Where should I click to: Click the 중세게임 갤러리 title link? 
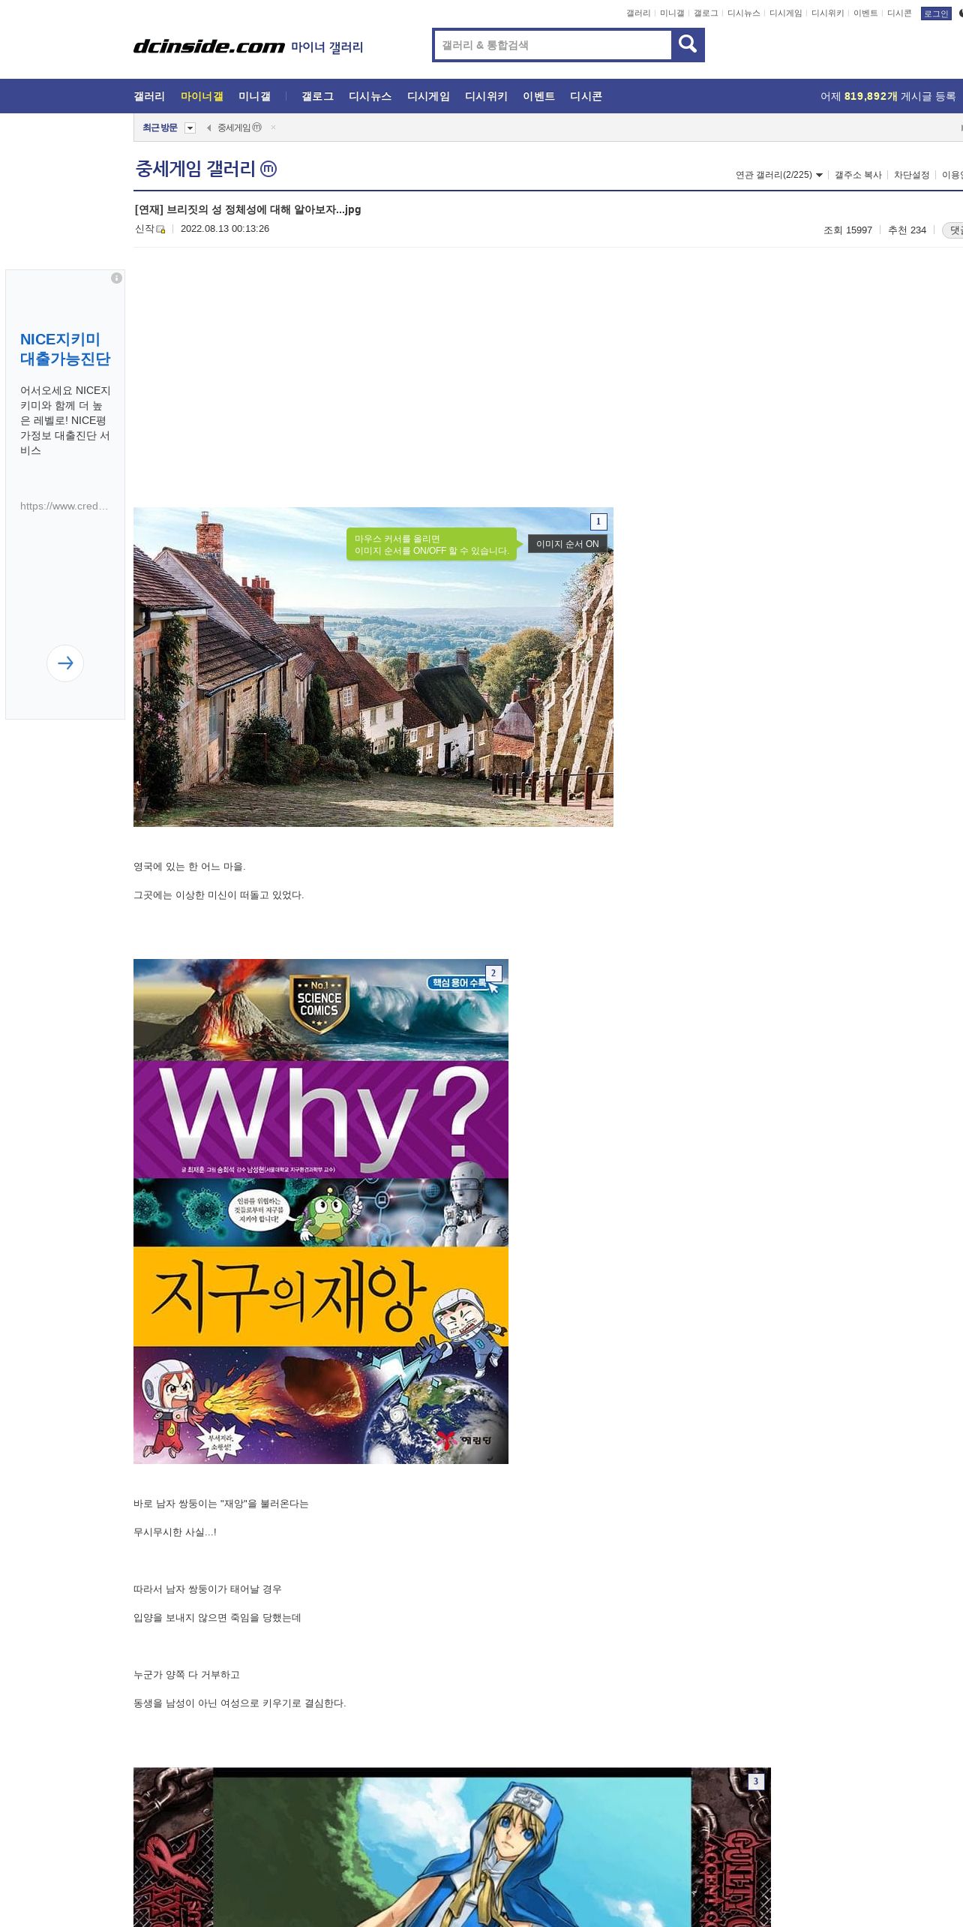tap(196, 169)
